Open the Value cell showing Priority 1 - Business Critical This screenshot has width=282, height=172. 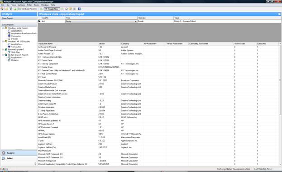pyautogui.click(x=227, y=21)
